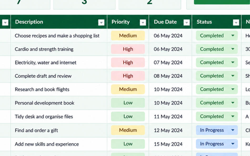Click Medium priority of Research and book flights
This screenshot has height=156, width=250.
point(128,89)
